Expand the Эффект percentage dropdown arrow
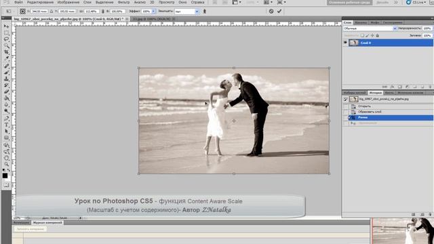The image size is (434, 244). [x=153, y=12]
